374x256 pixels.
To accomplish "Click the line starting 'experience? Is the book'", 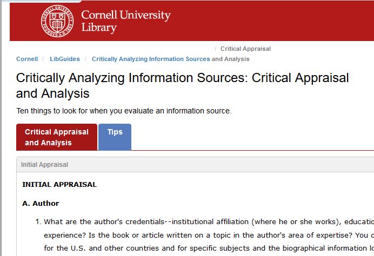I will [x=209, y=235].
